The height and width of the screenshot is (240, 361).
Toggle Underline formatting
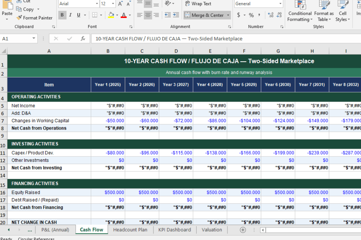pos(79,15)
